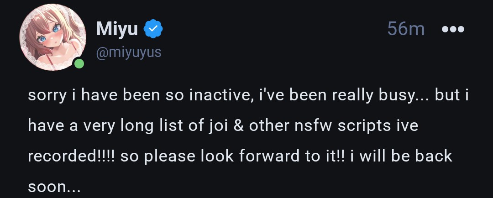Click the 56m post timestamp
This screenshot has height=198, width=493.
click(x=406, y=30)
